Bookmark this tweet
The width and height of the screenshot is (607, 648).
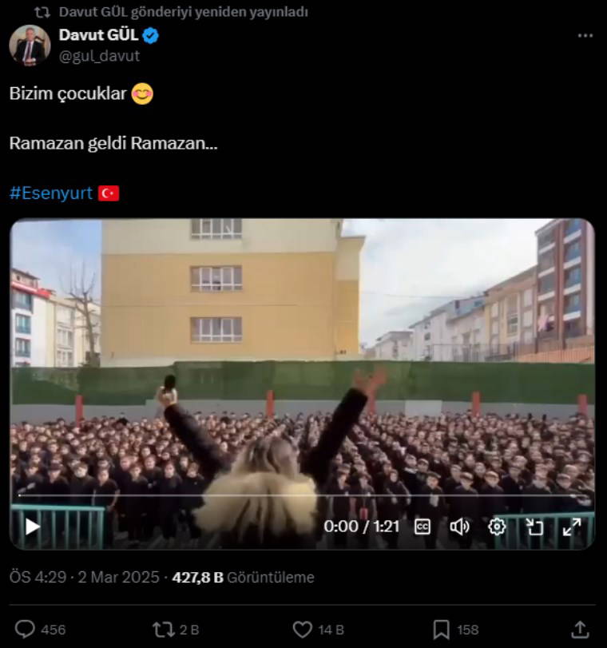pyautogui.click(x=442, y=630)
